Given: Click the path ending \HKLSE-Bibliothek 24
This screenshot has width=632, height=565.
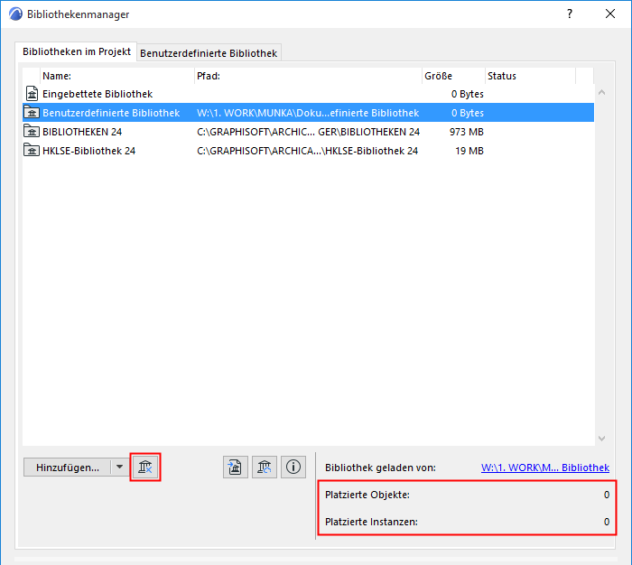Looking at the screenshot, I should coord(308,151).
